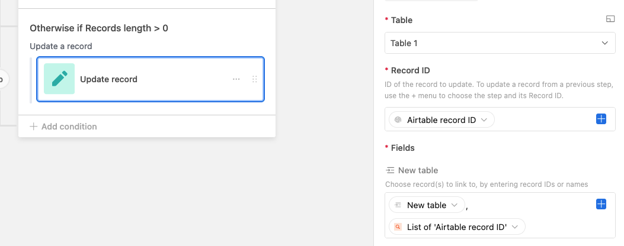Viewport: 624px width, 246px height.
Task: Expand the New table token chevron
Action: [x=455, y=205]
